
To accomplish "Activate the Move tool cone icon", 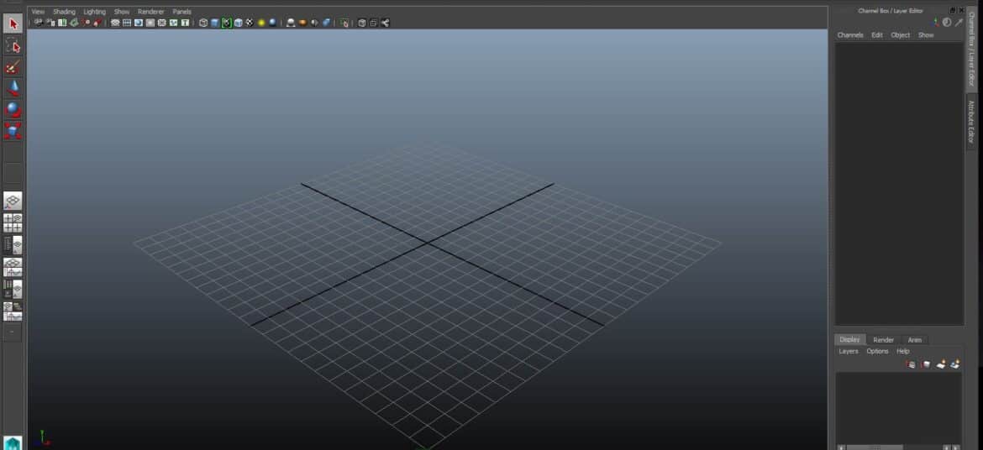I will pos(13,88).
